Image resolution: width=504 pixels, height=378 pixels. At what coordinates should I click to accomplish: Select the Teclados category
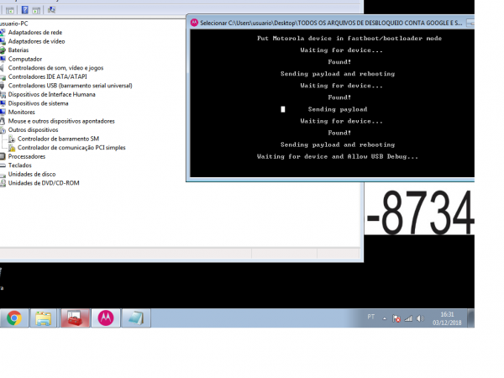point(20,165)
